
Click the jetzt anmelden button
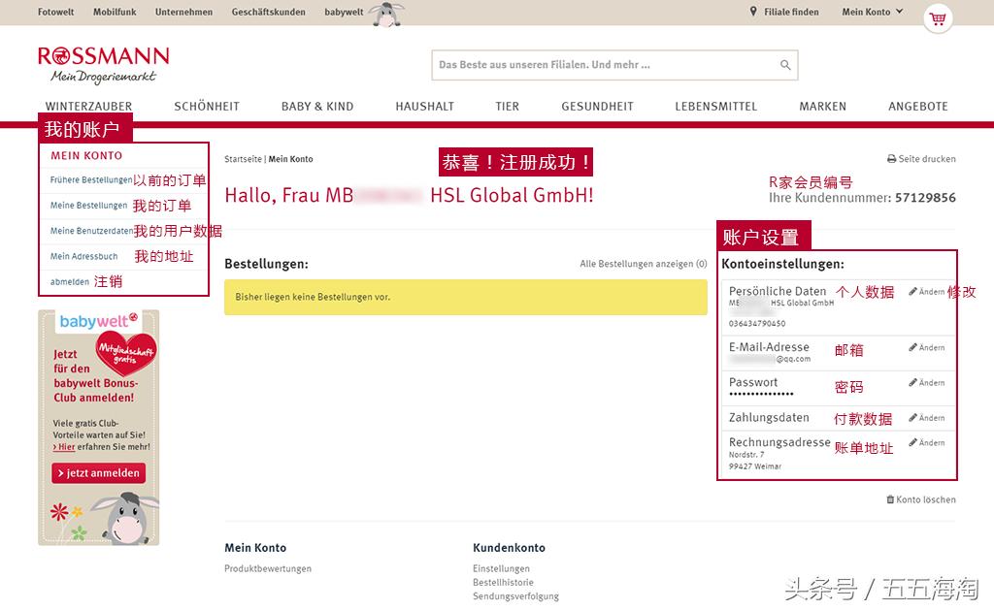pyautogui.click(x=98, y=473)
